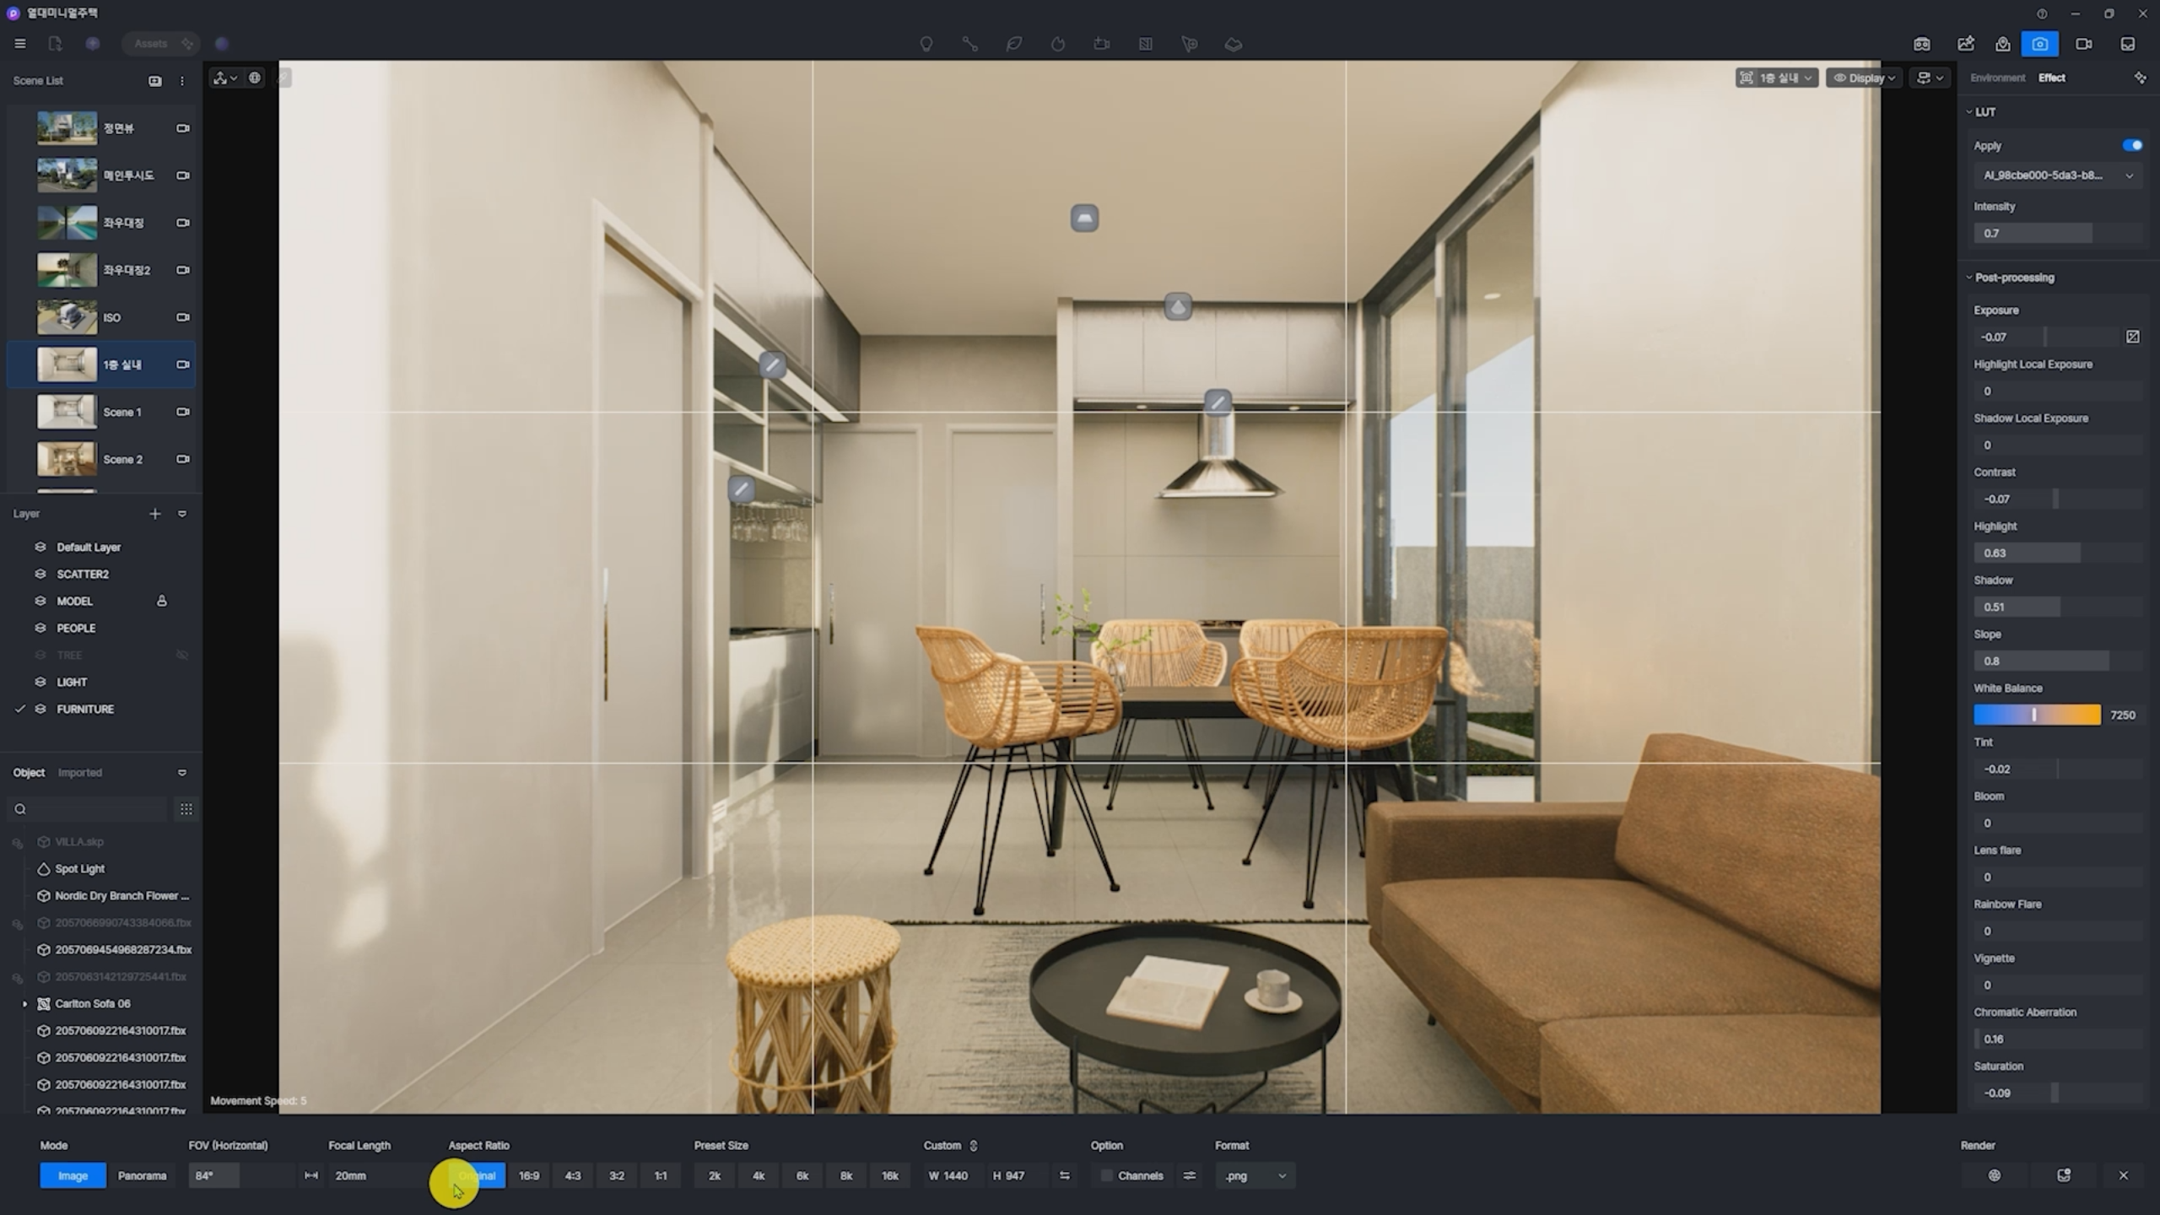The height and width of the screenshot is (1215, 2160).
Task: Switch to the Imported tab
Action: pos(79,773)
